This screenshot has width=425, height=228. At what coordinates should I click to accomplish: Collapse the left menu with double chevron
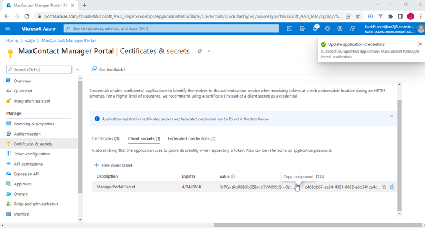[x=78, y=70]
